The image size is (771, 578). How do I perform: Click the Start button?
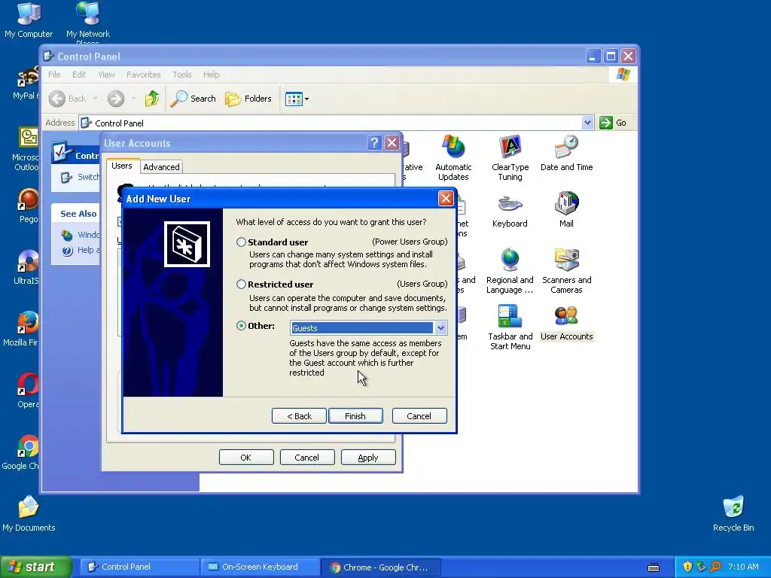[x=36, y=567]
